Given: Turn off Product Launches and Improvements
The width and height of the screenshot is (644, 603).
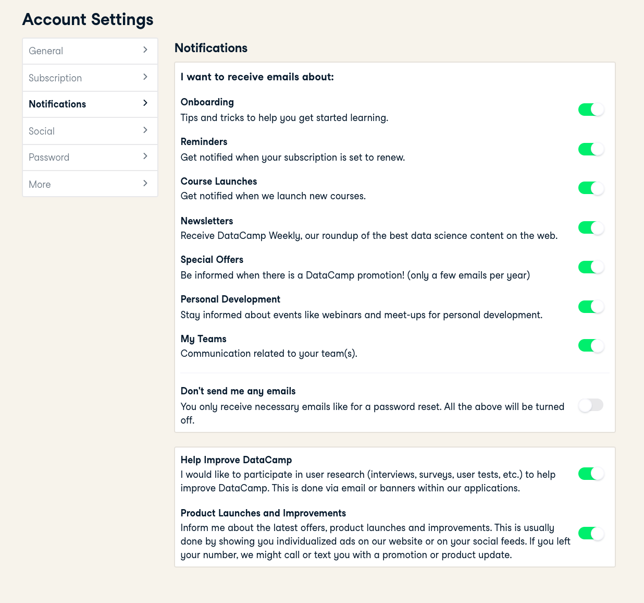Looking at the screenshot, I should 591,534.
